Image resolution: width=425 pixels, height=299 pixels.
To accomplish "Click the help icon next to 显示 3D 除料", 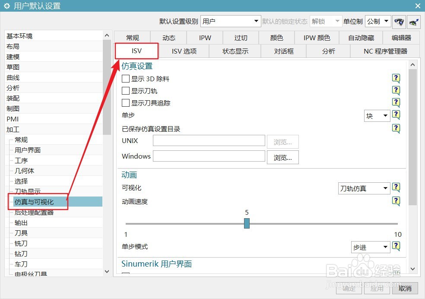I will click(396, 79).
